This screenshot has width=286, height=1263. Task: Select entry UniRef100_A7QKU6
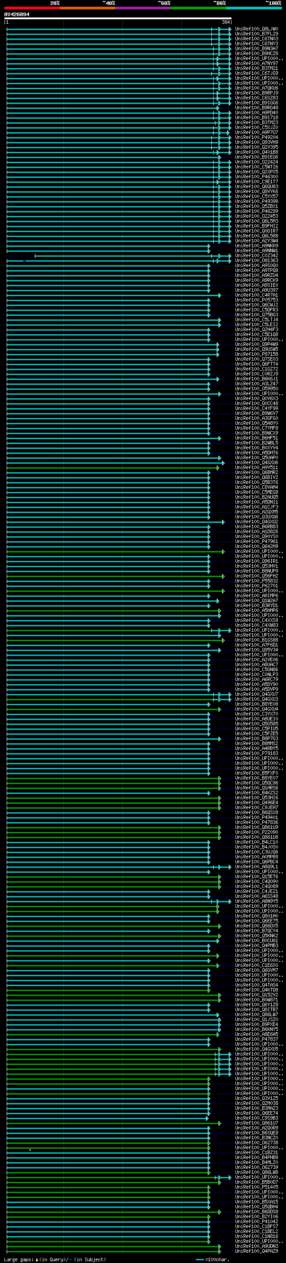pyautogui.click(x=257, y=88)
